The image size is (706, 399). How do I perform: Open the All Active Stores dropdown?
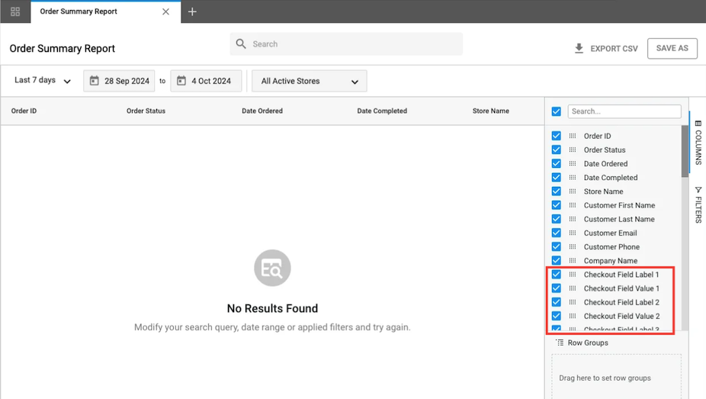[309, 81]
